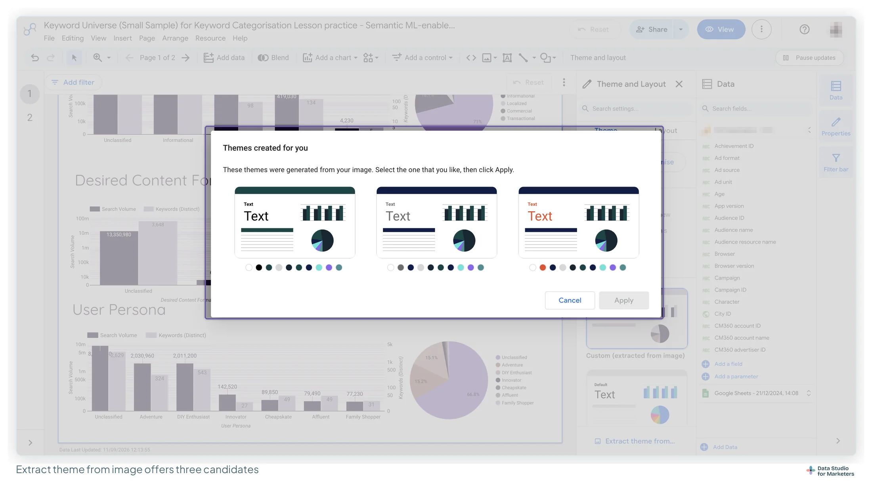This screenshot has width=872, height=485.
Task: Select the Default theme thumbnail
Action: coord(637,398)
